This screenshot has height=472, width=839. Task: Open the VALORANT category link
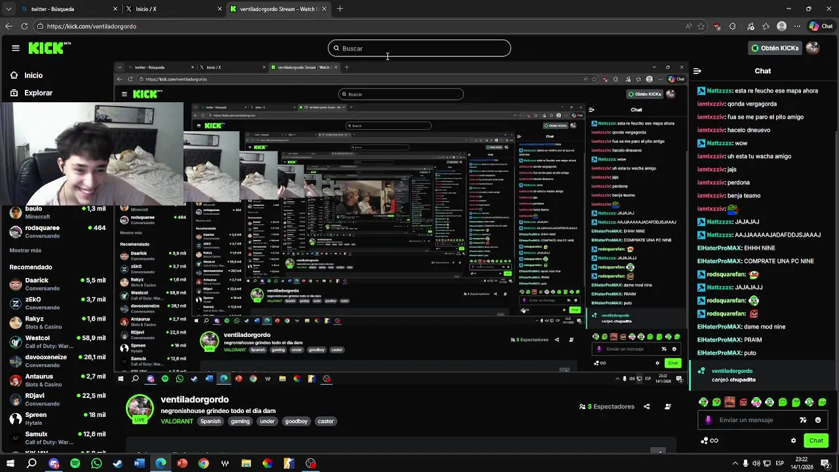tap(177, 422)
